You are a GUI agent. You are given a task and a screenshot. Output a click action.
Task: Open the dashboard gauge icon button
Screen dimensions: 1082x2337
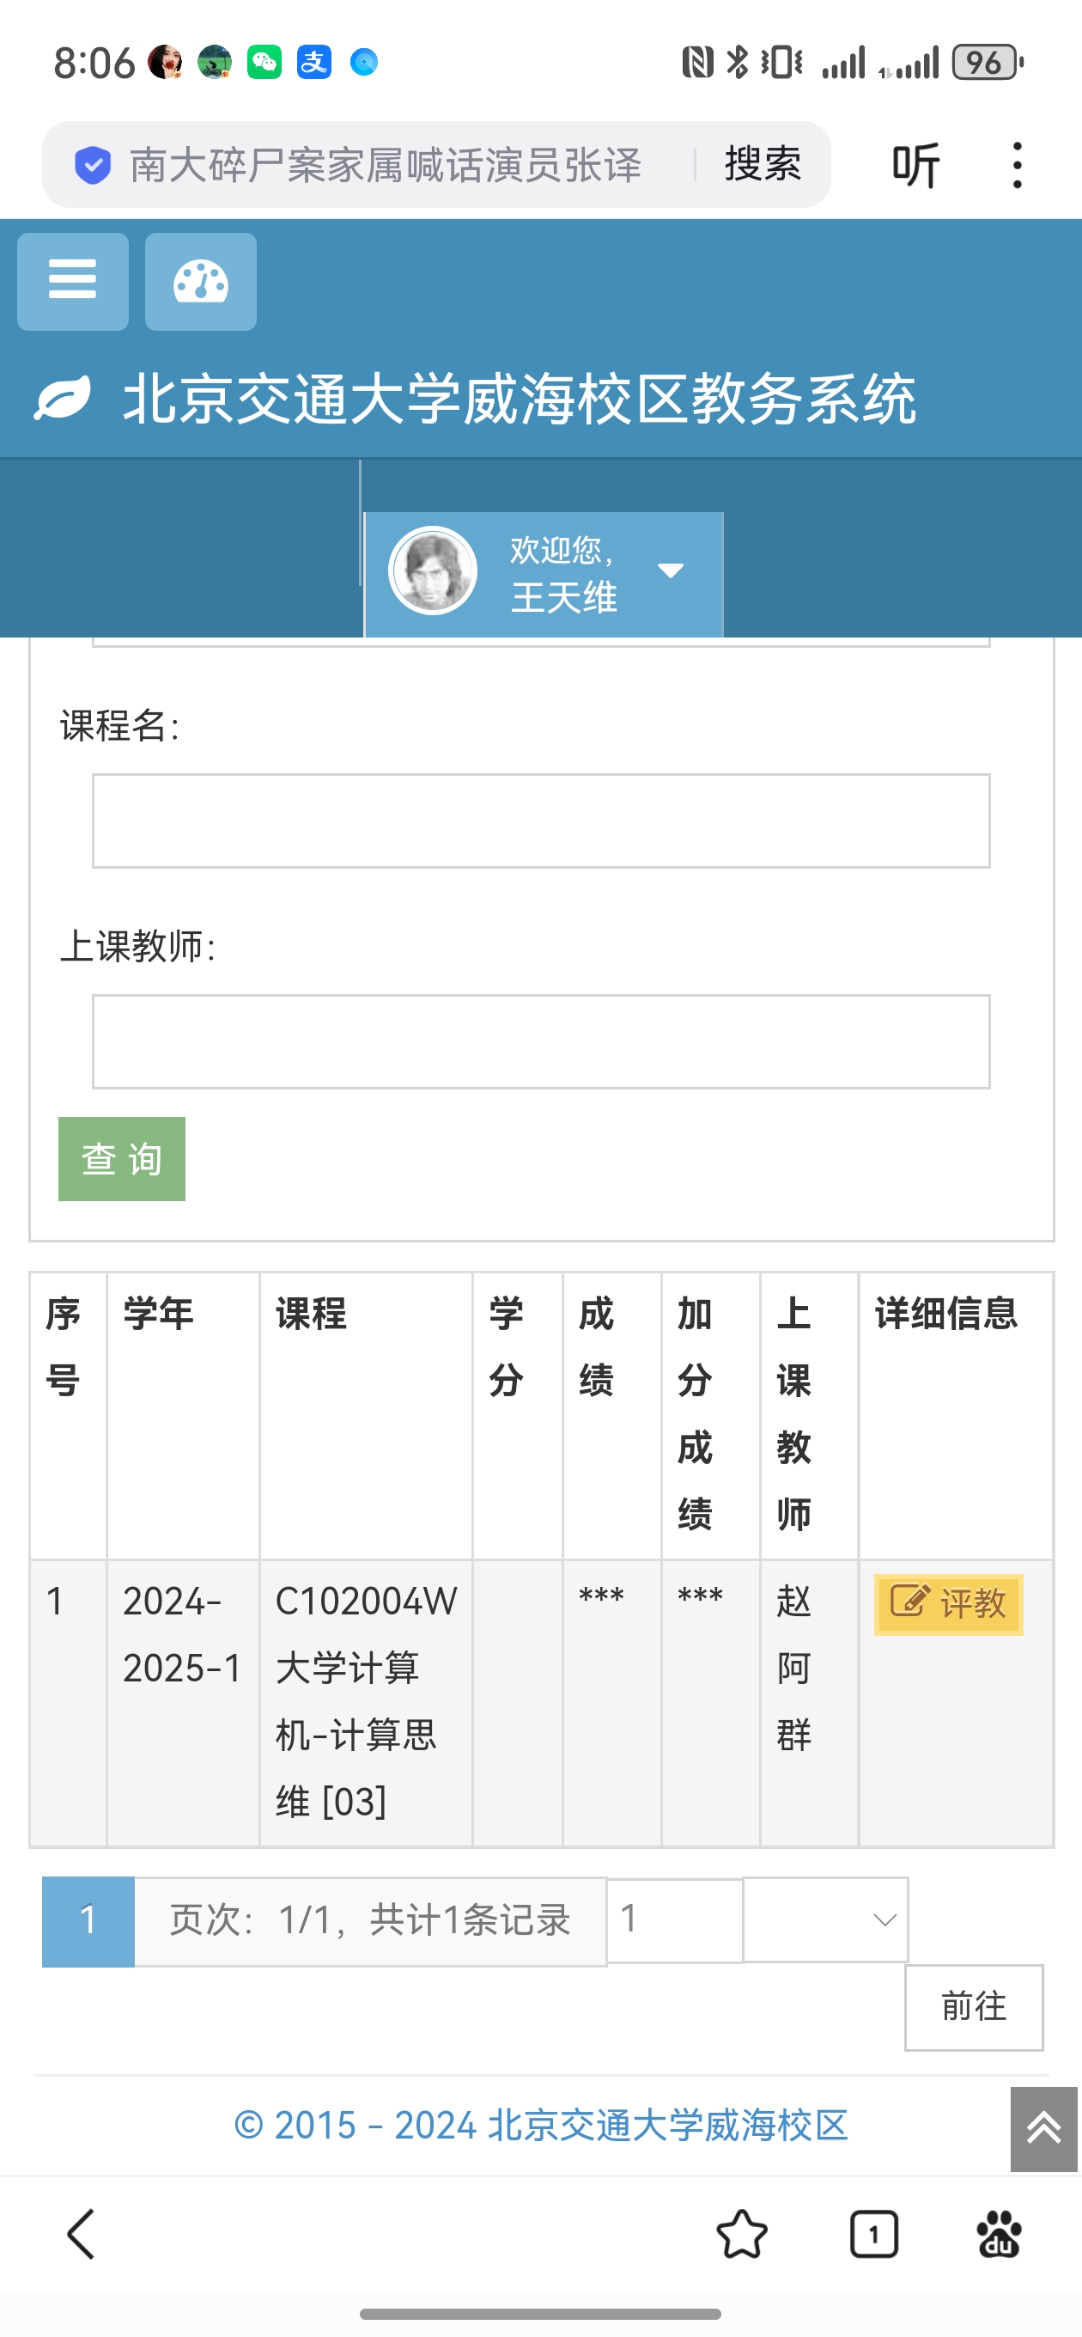200,281
